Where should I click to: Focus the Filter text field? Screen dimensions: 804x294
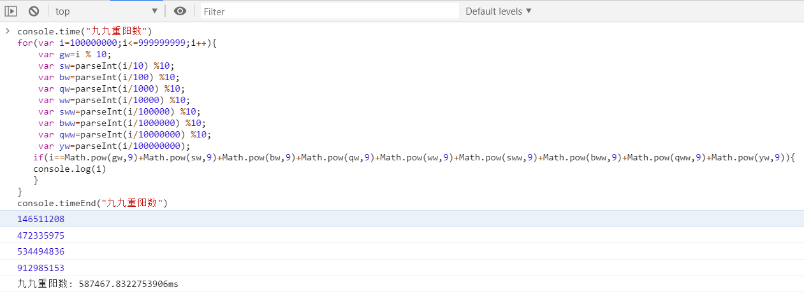[330, 11]
